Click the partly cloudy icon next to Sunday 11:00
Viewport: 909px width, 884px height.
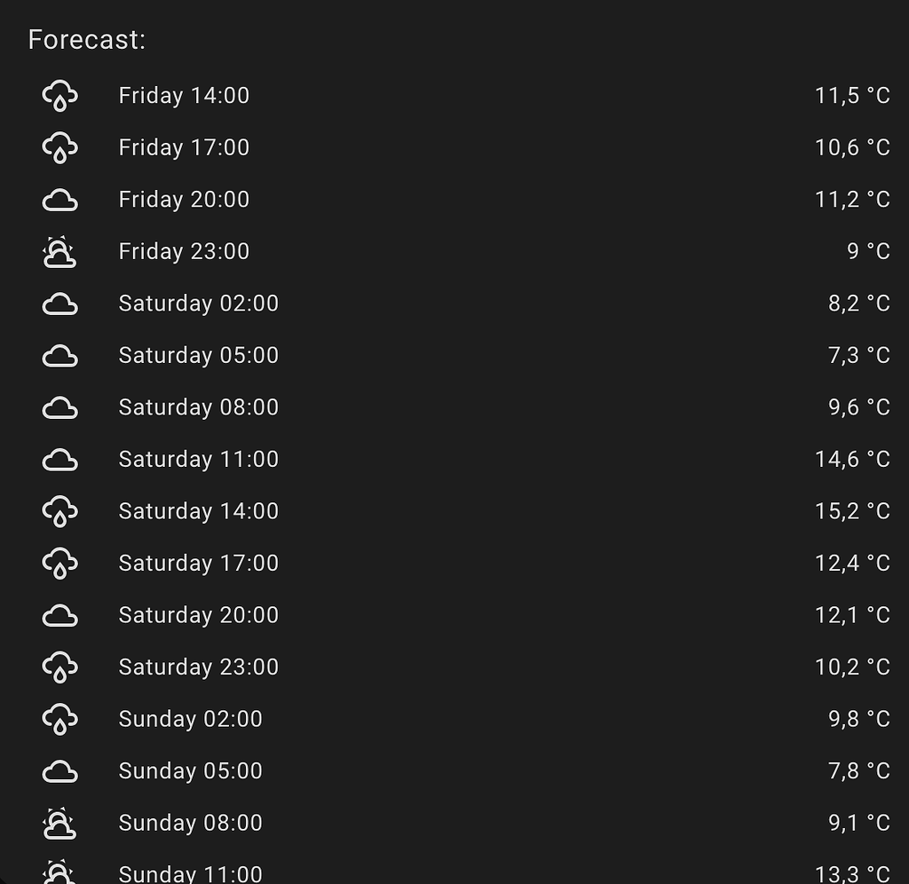pyautogui.click(x=59, y=874)
